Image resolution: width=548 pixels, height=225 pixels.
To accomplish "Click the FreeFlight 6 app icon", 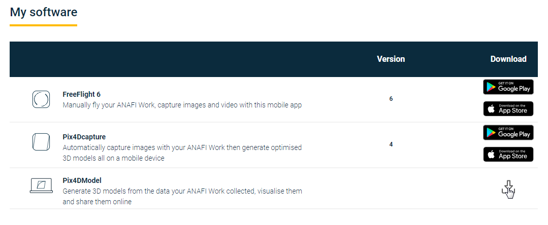I will [x=41, y=99].
